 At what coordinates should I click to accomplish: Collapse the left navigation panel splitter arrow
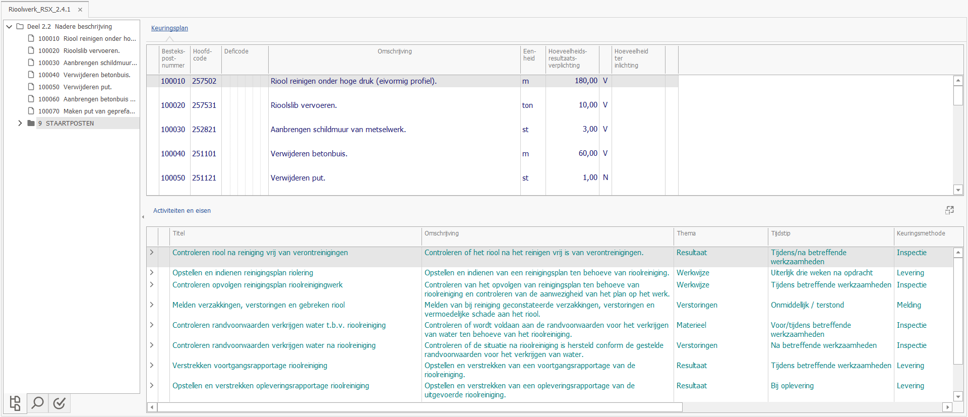143,217
